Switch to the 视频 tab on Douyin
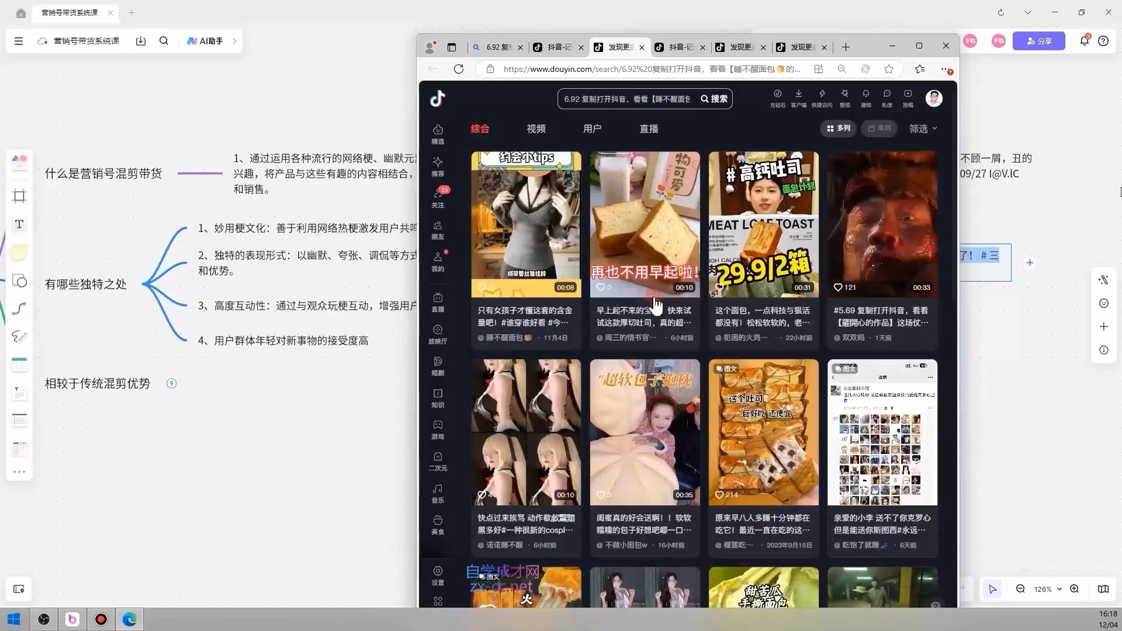Image resolution: width=1122 pixels, height=631 pixels. 535,129
